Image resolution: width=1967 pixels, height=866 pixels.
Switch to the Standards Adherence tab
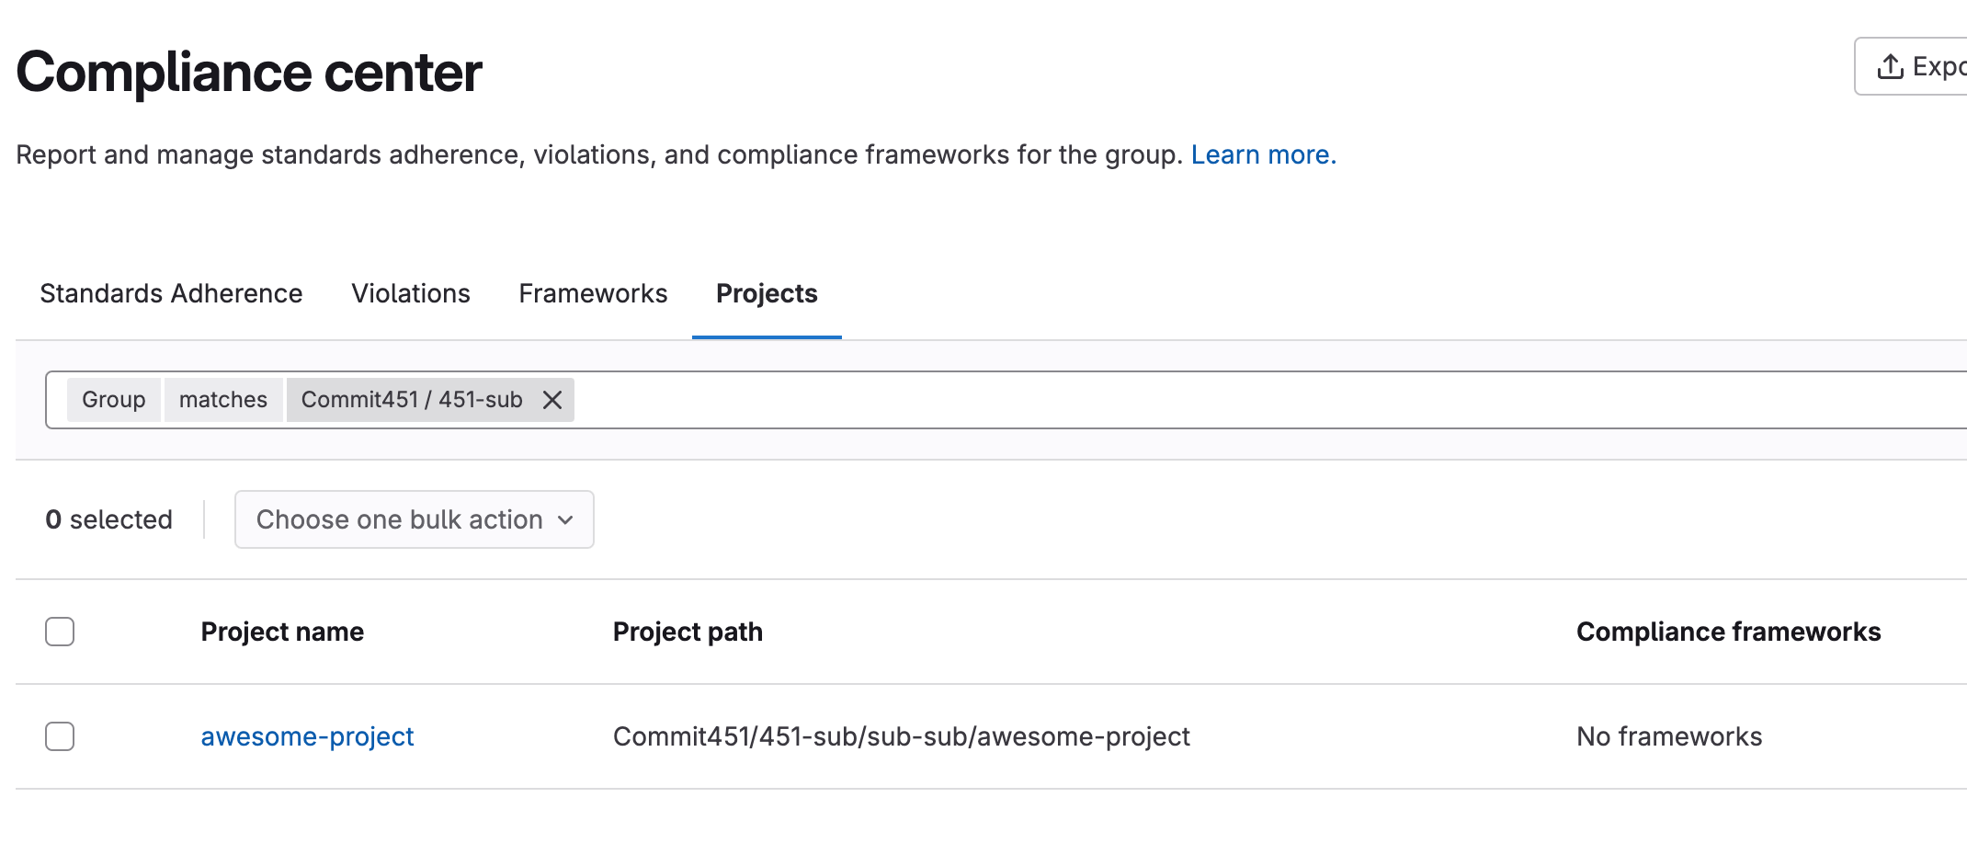(x=171, y=293)
